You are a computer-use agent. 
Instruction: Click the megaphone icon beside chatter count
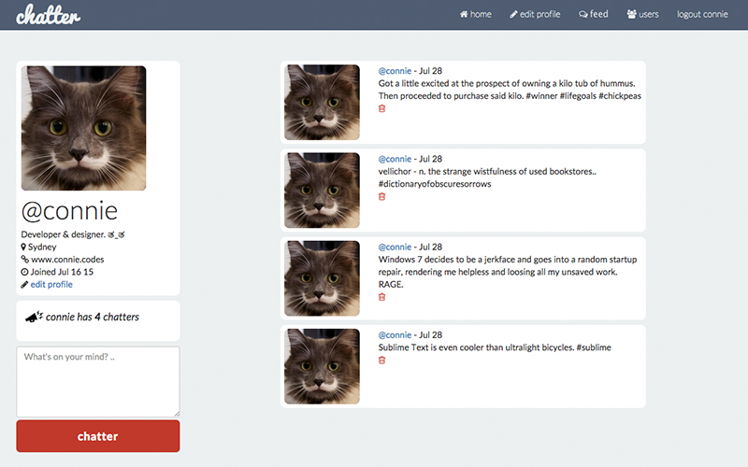(34, 317)
